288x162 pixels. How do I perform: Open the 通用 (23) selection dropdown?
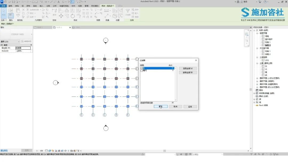click(x=10, y=42)
